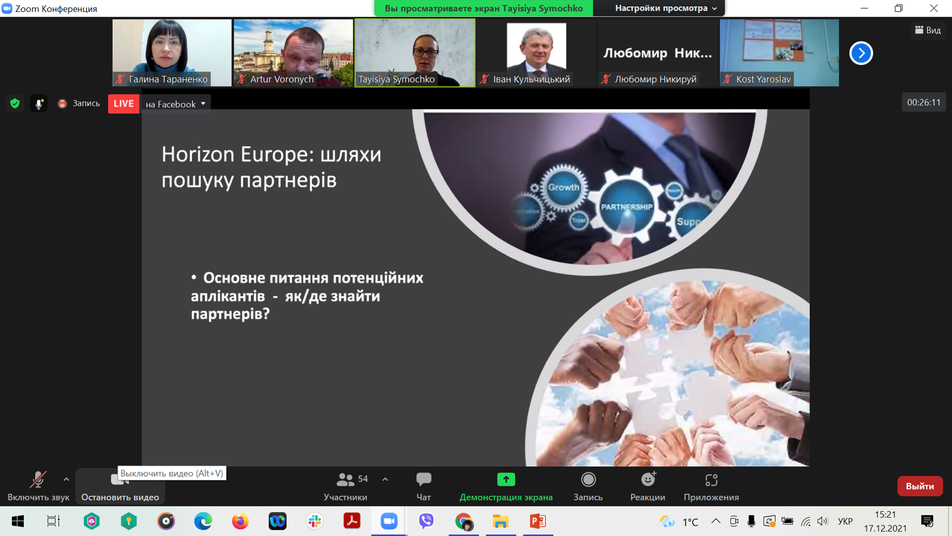Viewport: 952px width, 536px height.
Task: Select Галина Тараненко video thumbnail
Action: click(x=172, y=53)
